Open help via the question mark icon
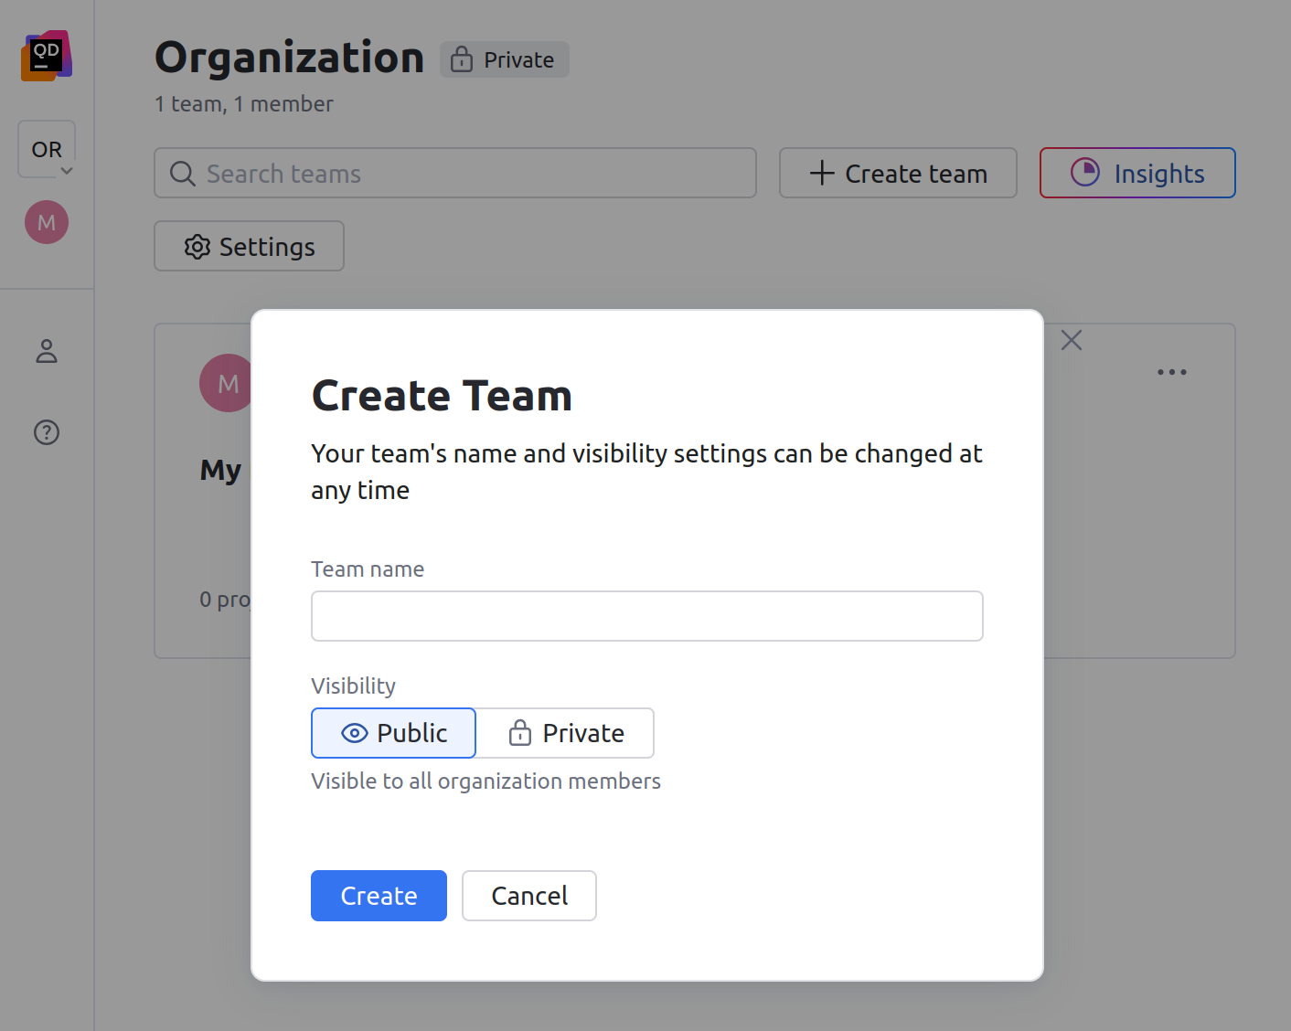 click(x=46, y=432)
